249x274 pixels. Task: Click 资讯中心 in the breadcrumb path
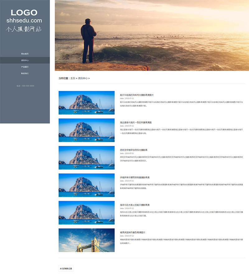pos(82,78)
